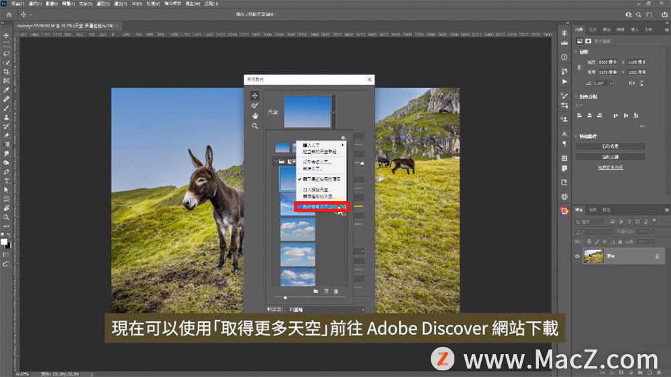Click width input field in Properties

pos(608,62)
